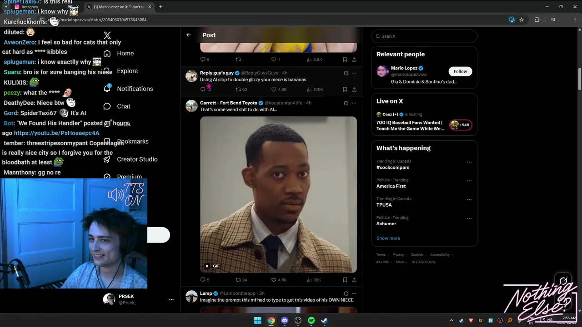582x327 pixels.
Task: Open Chrome Extensions puzzle icon
Action: pos(537,20)
